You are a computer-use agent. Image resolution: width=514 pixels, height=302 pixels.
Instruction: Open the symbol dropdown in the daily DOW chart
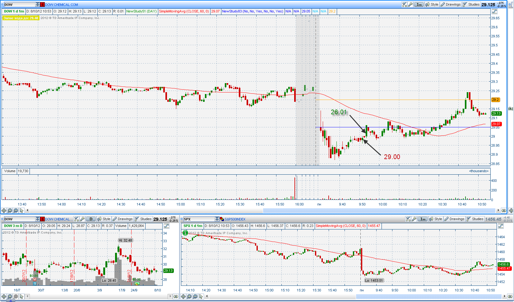coord(38,219)
